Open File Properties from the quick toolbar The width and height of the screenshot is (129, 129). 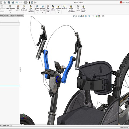[32, 2]
